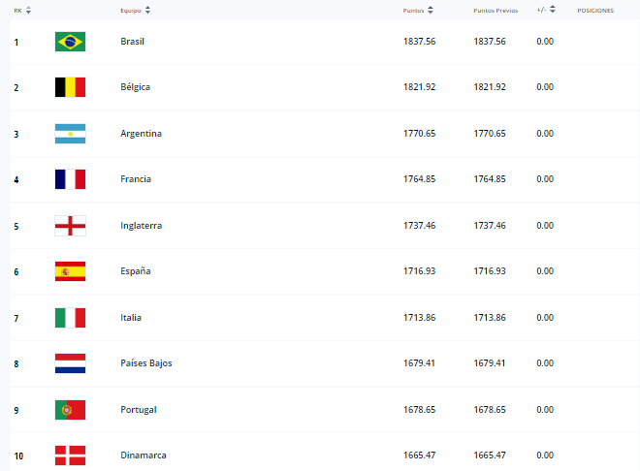Sort table by RK column arrows
Screen dimensions: 640x471
(28, 11)
